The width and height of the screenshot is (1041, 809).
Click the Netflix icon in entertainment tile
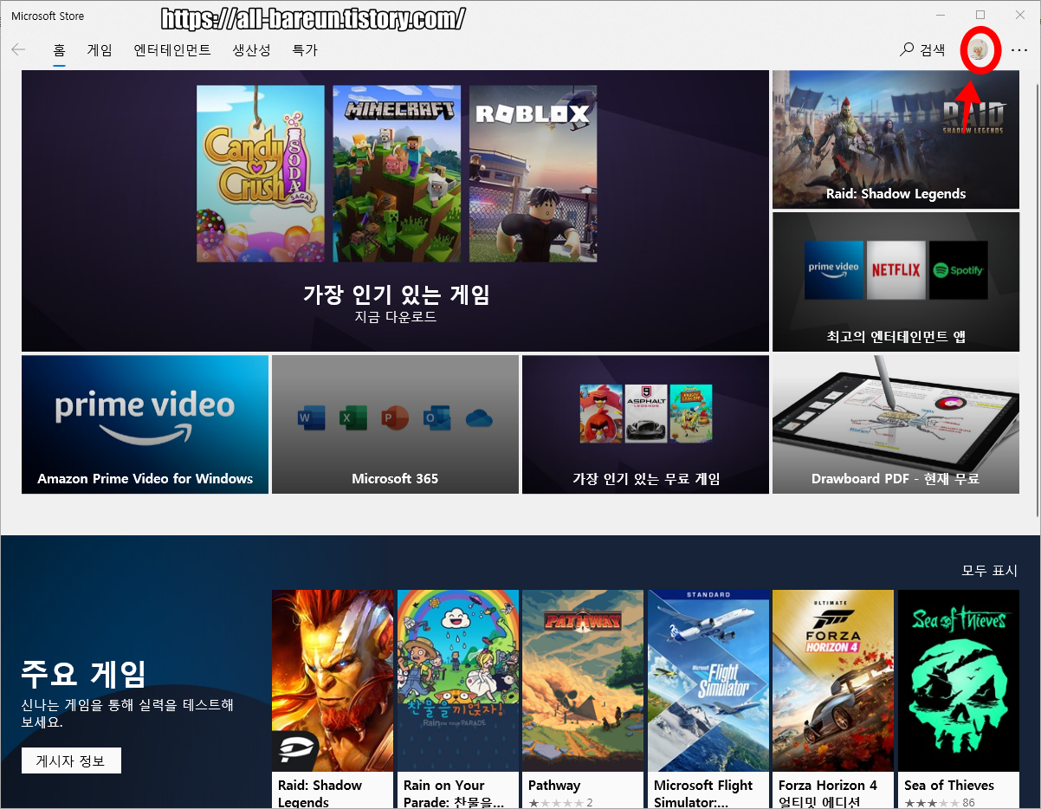tap(896, 270)
